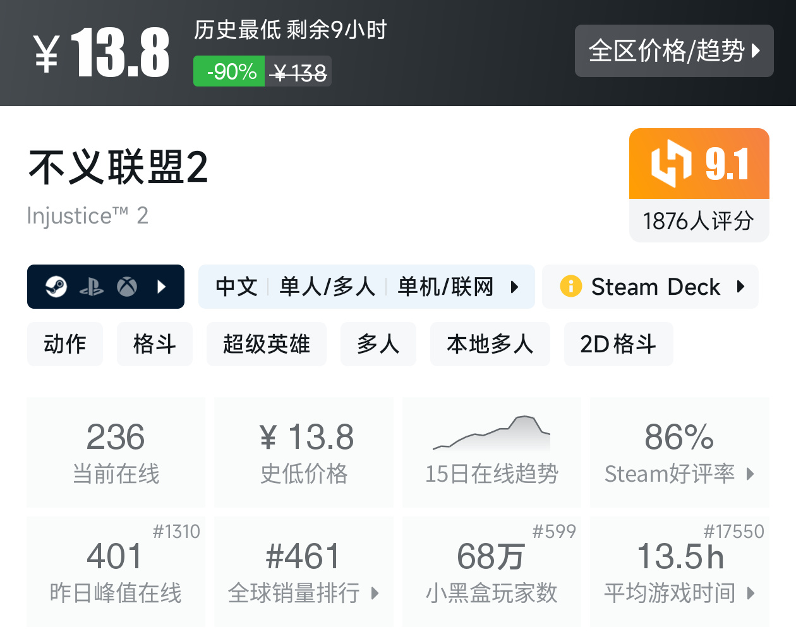Image resolution: width=796 pixels, height=632 pixels.
Task: Open the #461 全球销量排行 card
Action: coord(304,571)
